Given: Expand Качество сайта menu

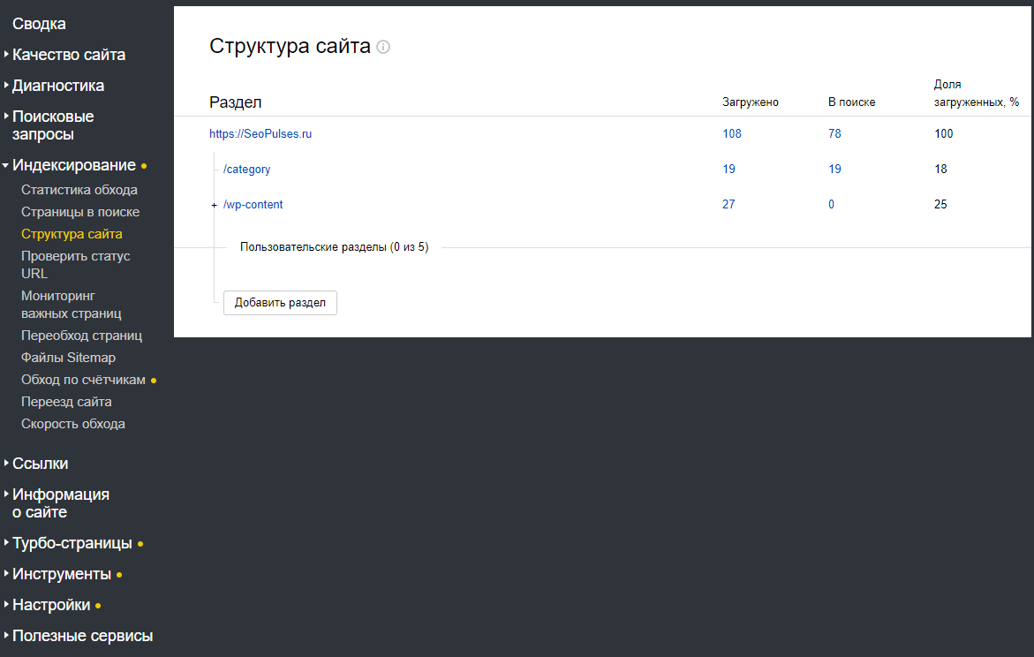Looking at the screenshot, I should pyautogui.click(x=69, y=55).
